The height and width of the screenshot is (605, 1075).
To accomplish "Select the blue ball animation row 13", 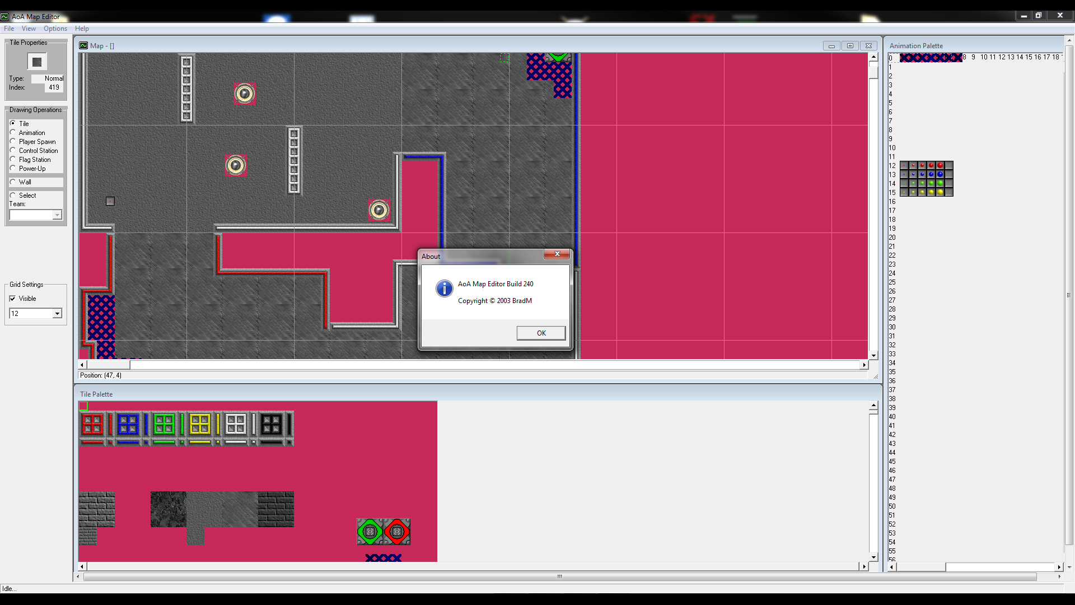I will (927, 174).
